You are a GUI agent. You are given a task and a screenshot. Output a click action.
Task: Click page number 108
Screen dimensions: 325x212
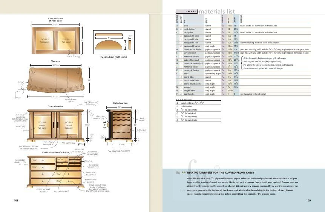pos(16,200)
